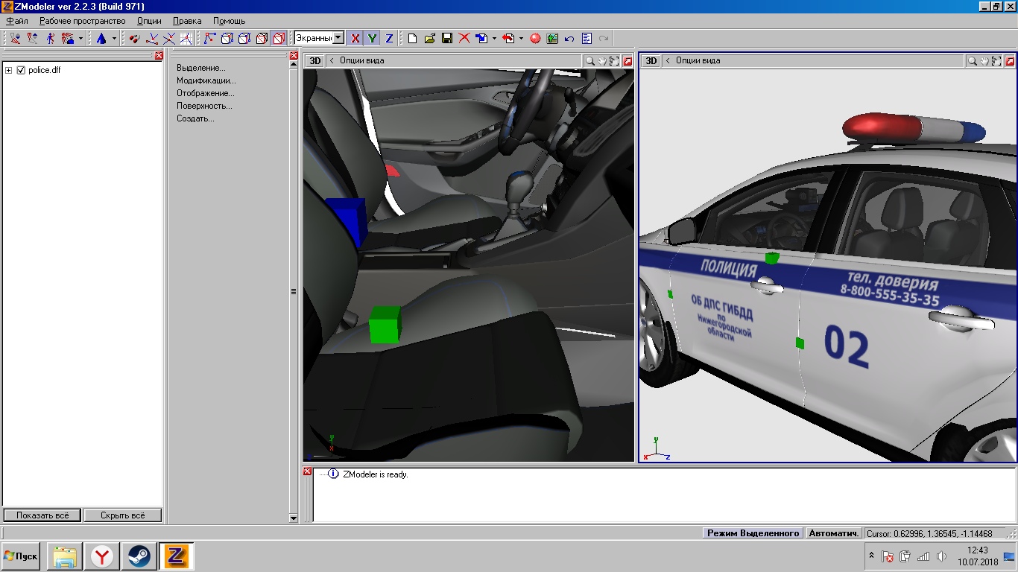This screenshot has width=1018, height=572.
Task: Expand the Модификации... tool group
Action: [x=206, y=80]
